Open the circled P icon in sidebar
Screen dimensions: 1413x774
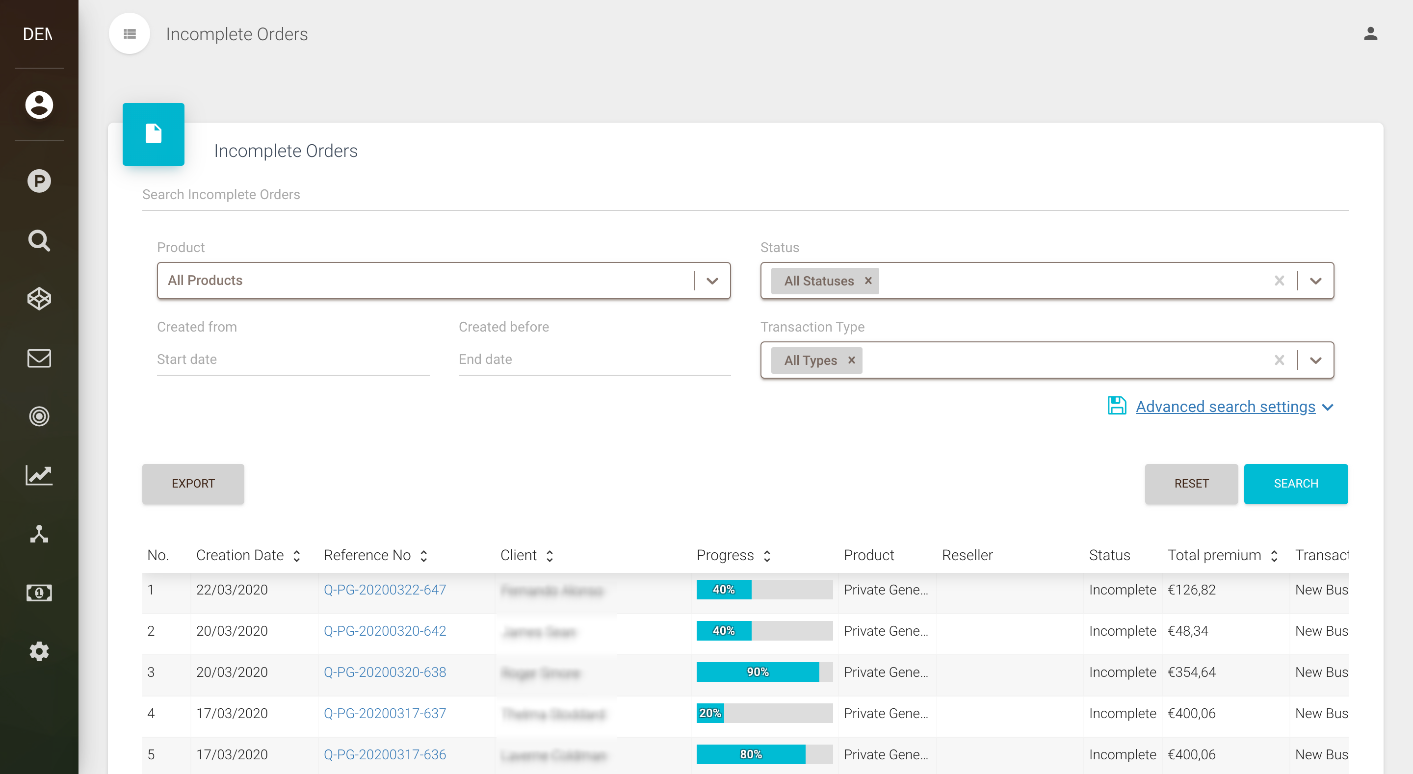click(39, 181)
